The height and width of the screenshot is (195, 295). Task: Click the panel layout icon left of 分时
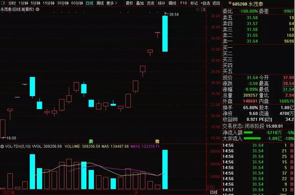click(4, 3)
